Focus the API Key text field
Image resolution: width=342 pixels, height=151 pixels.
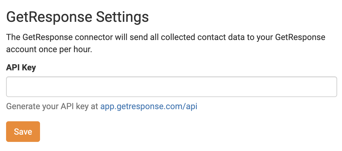point(171,87)
